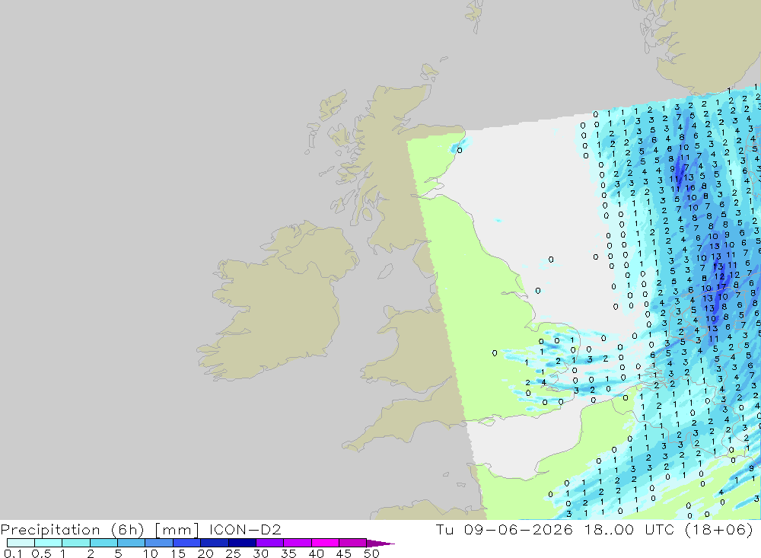Click the "30" legend scale label

tap(260, 553)
